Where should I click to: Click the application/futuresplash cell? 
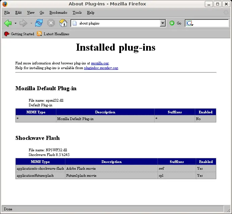pos(40,175)
